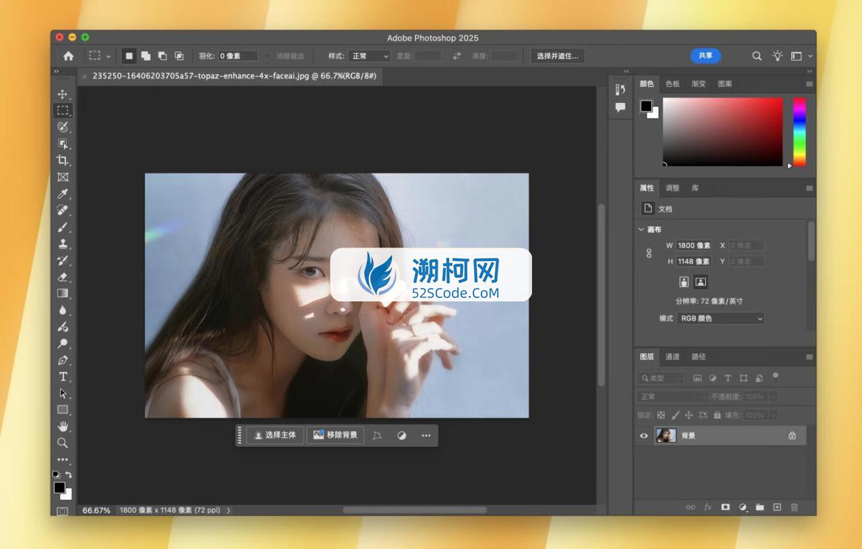Switch to the 路径 paths tab
Screen dimensions: 862x549
click(x=698, y=357)
